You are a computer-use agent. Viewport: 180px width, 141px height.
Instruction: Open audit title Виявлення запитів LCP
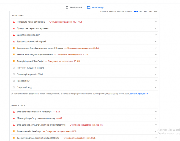(28, 35)
